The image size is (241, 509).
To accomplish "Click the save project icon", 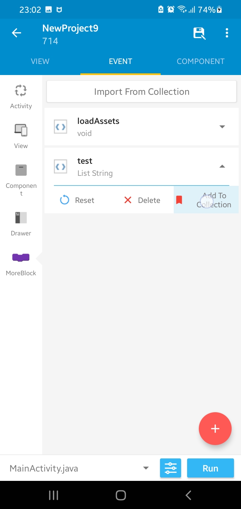I will tap(199, 32).
